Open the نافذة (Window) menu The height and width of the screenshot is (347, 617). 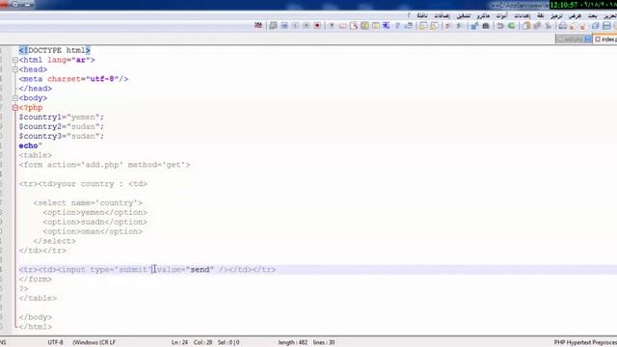point(422,15)
